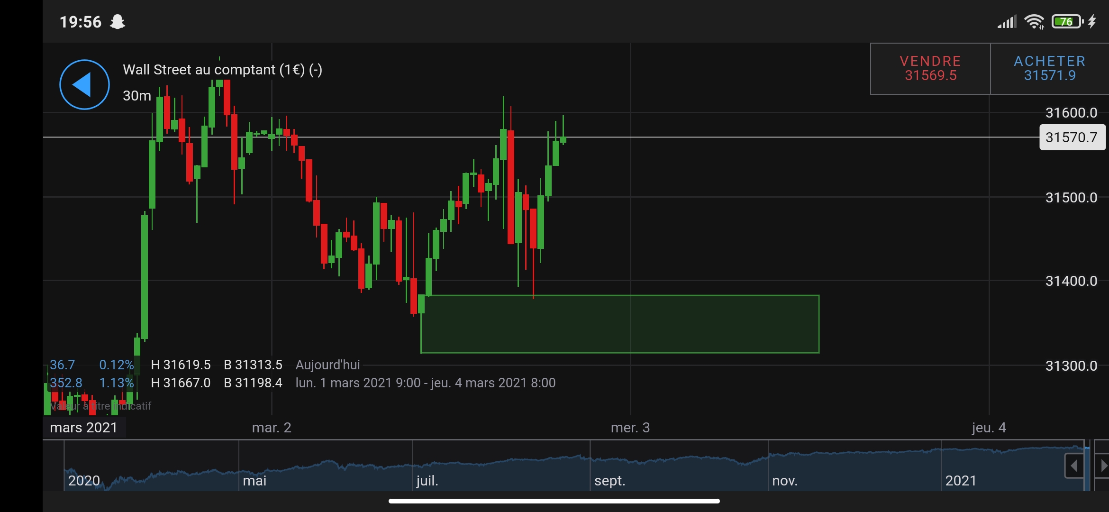Tap the charging bolt icon

click(1092, 22)
